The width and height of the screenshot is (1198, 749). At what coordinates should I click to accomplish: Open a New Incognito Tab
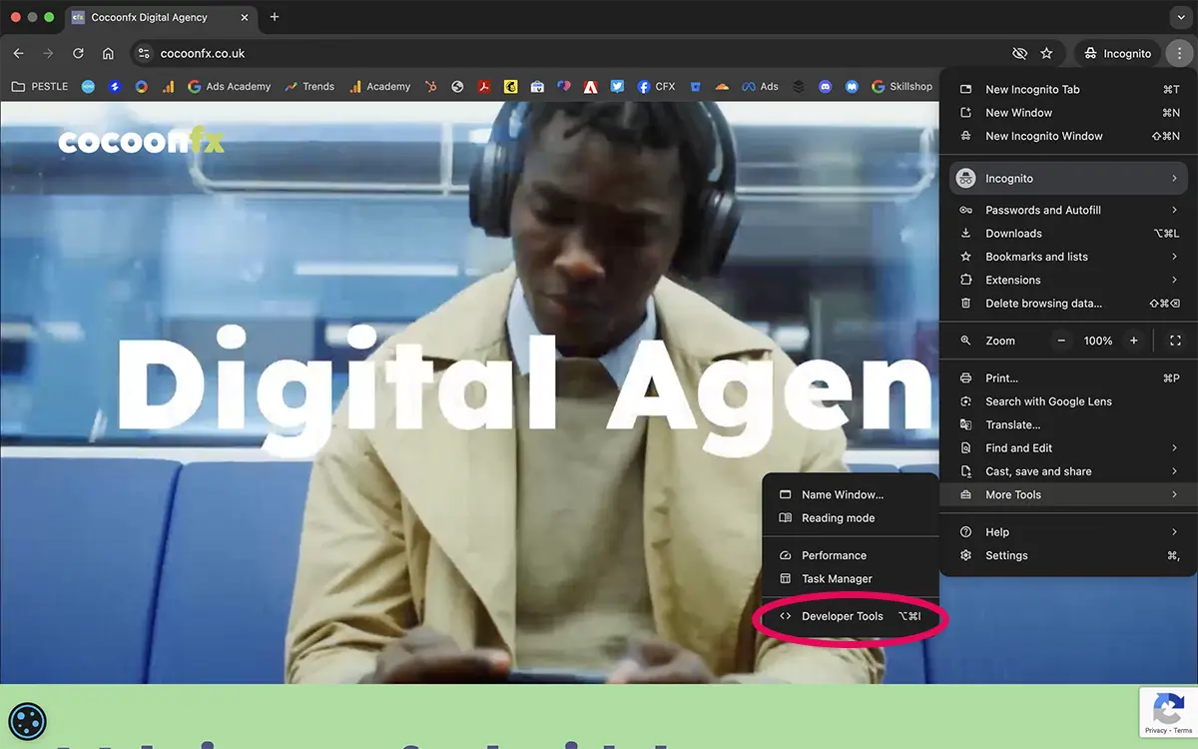pos(1033,89)
